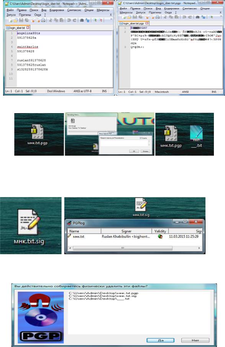Confirm deletion with the Да button
225x347 pixels.
[160, 340]
